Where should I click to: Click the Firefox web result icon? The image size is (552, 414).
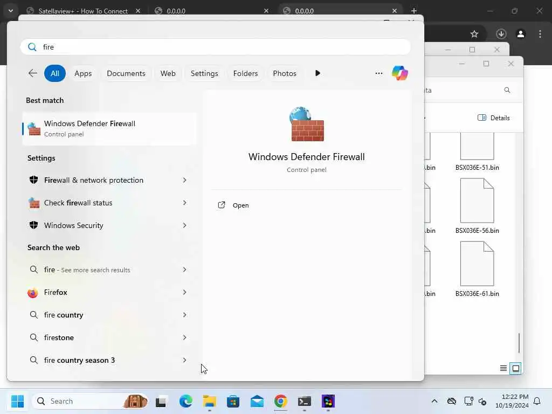(33, 293)
